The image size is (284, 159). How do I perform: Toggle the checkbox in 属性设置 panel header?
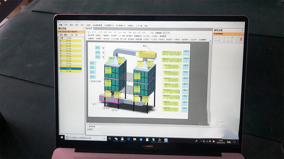point(214,34)
